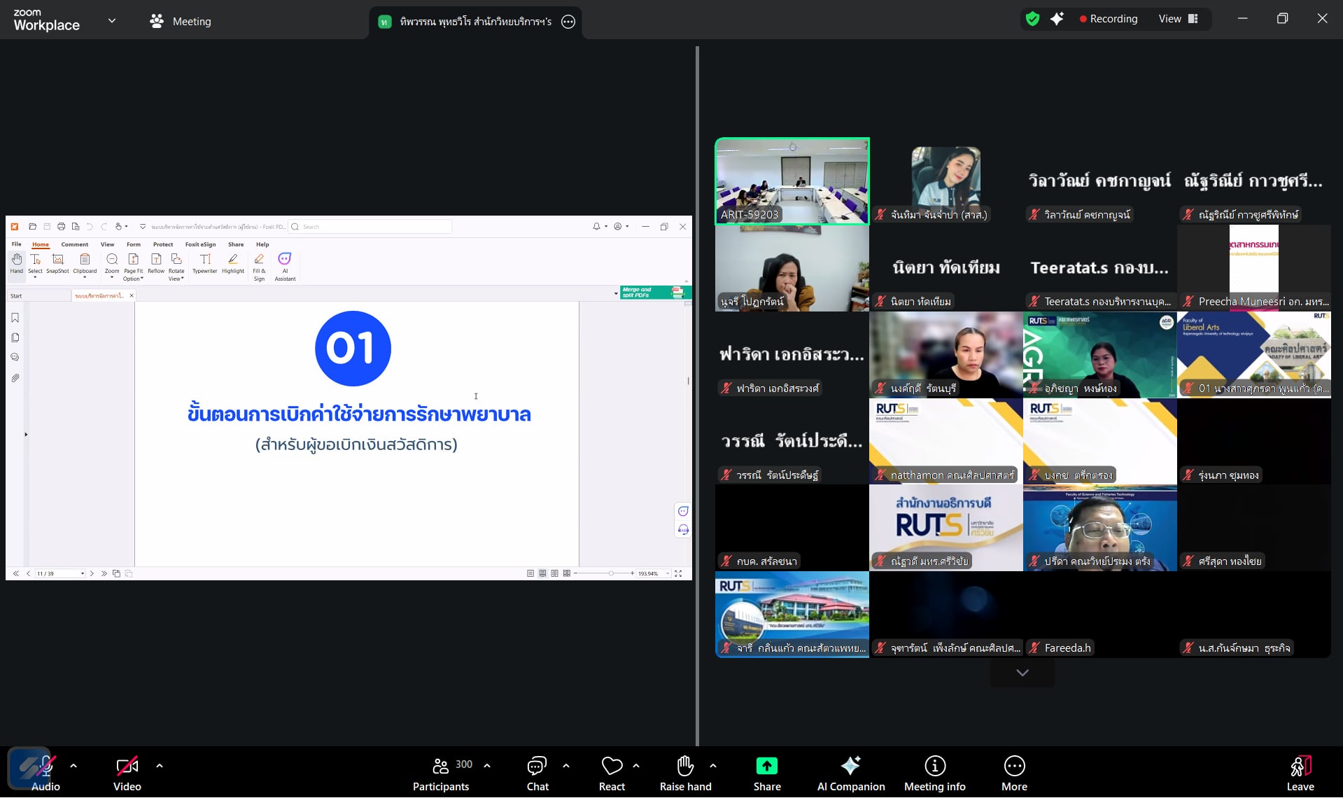
Task: Expand audio settings arrow next to Audio
Action: (x=73, y=766)
